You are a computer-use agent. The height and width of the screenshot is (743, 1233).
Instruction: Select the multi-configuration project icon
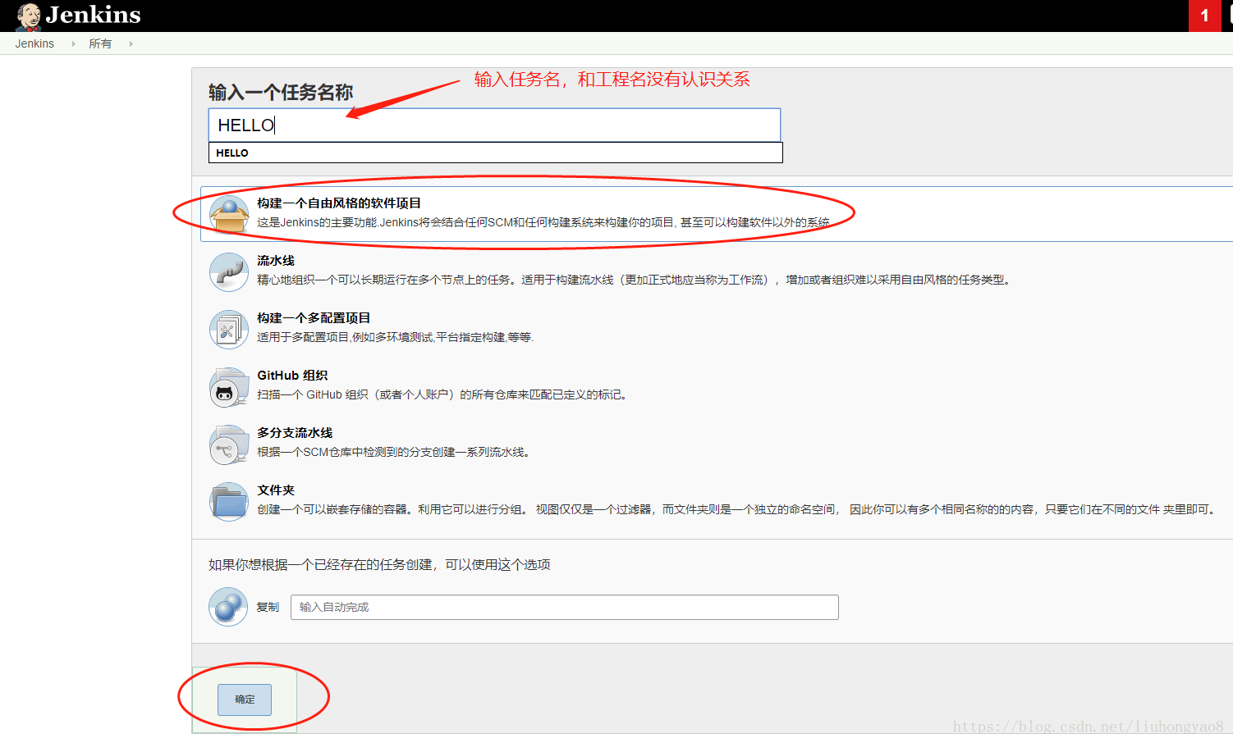[x=229, y=329]
